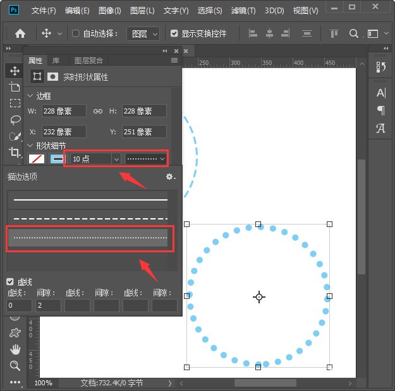Choose the dashed line stroke preset

tap(90, 219)
